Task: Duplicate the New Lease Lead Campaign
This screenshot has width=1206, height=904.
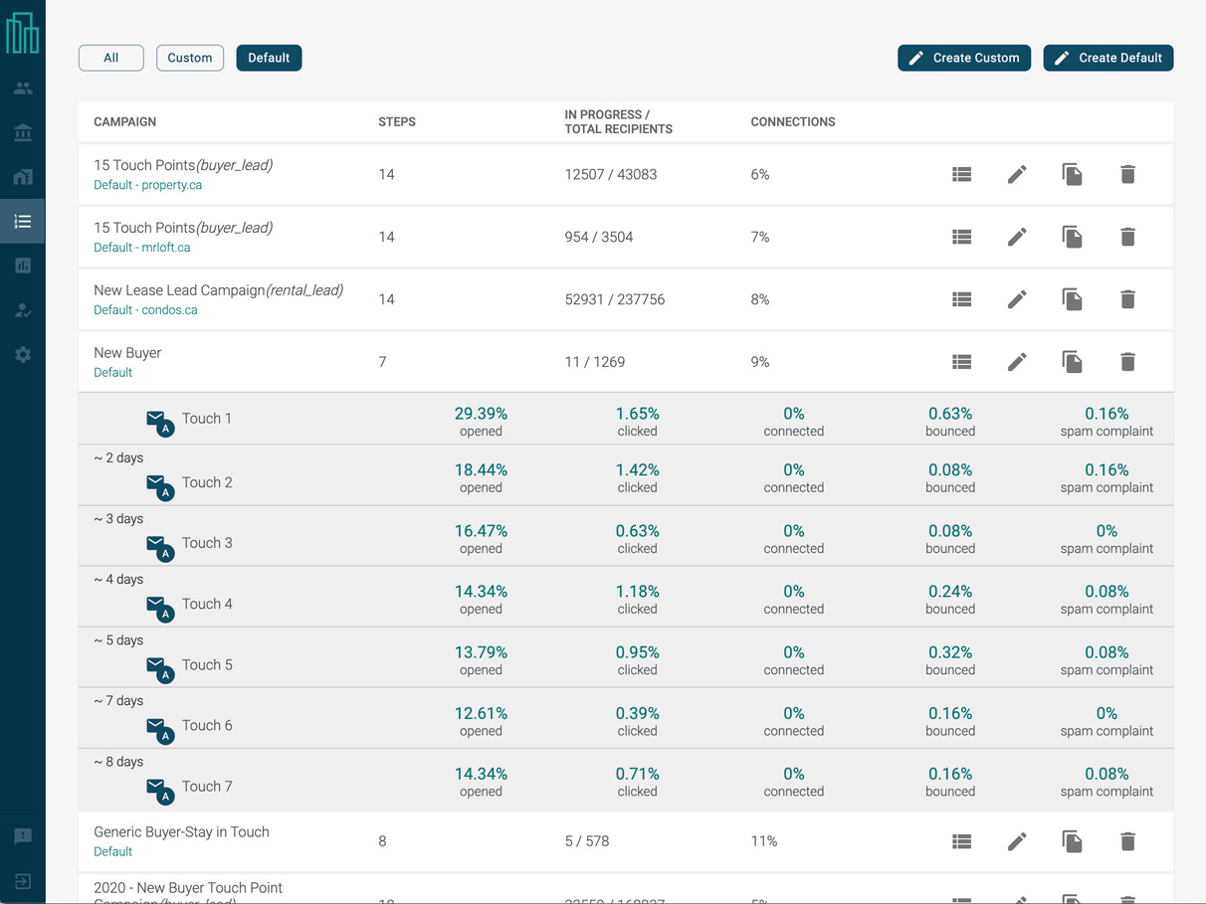Action: point(1072,299)
